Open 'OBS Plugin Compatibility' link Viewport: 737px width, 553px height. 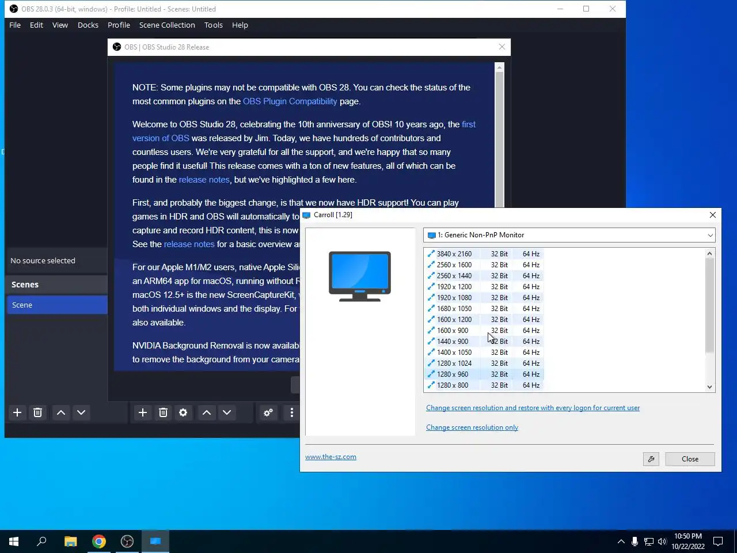click(290, 101)
